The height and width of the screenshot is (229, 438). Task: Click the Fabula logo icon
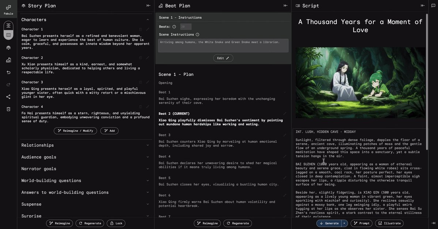coord(8,7)
